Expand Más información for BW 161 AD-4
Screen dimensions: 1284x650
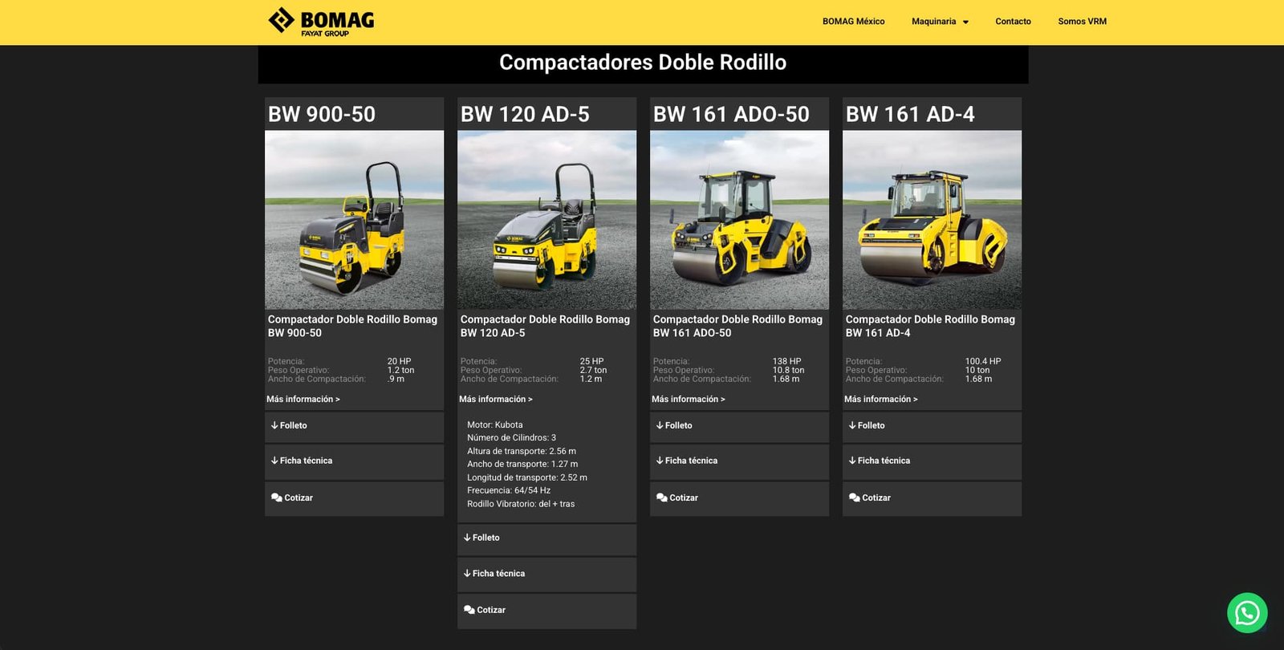[x=881, y=399]
